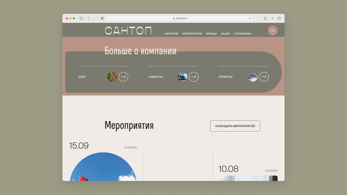Open the Safari privacy shield report
The width and height of the screenshot is (347, 195).
[x=102, y=18]
